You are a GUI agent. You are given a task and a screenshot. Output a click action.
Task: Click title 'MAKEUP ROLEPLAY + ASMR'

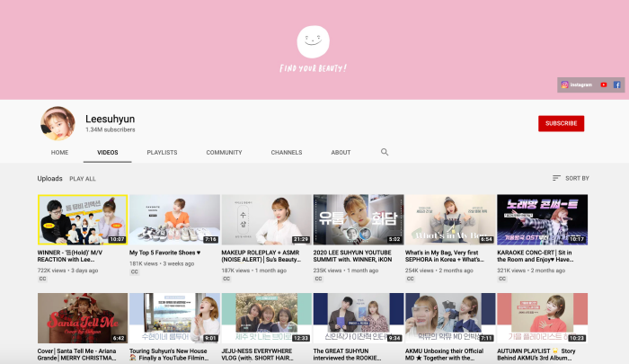point(261,256)
